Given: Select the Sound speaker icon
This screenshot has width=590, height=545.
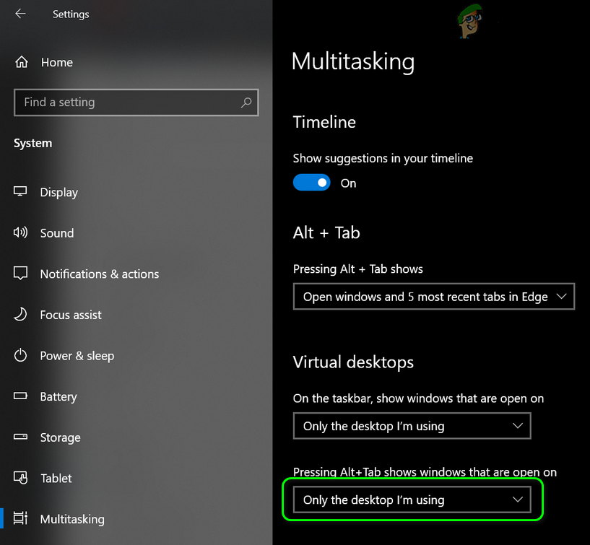Looking at the screenshot, I should [x=20, y=232].
